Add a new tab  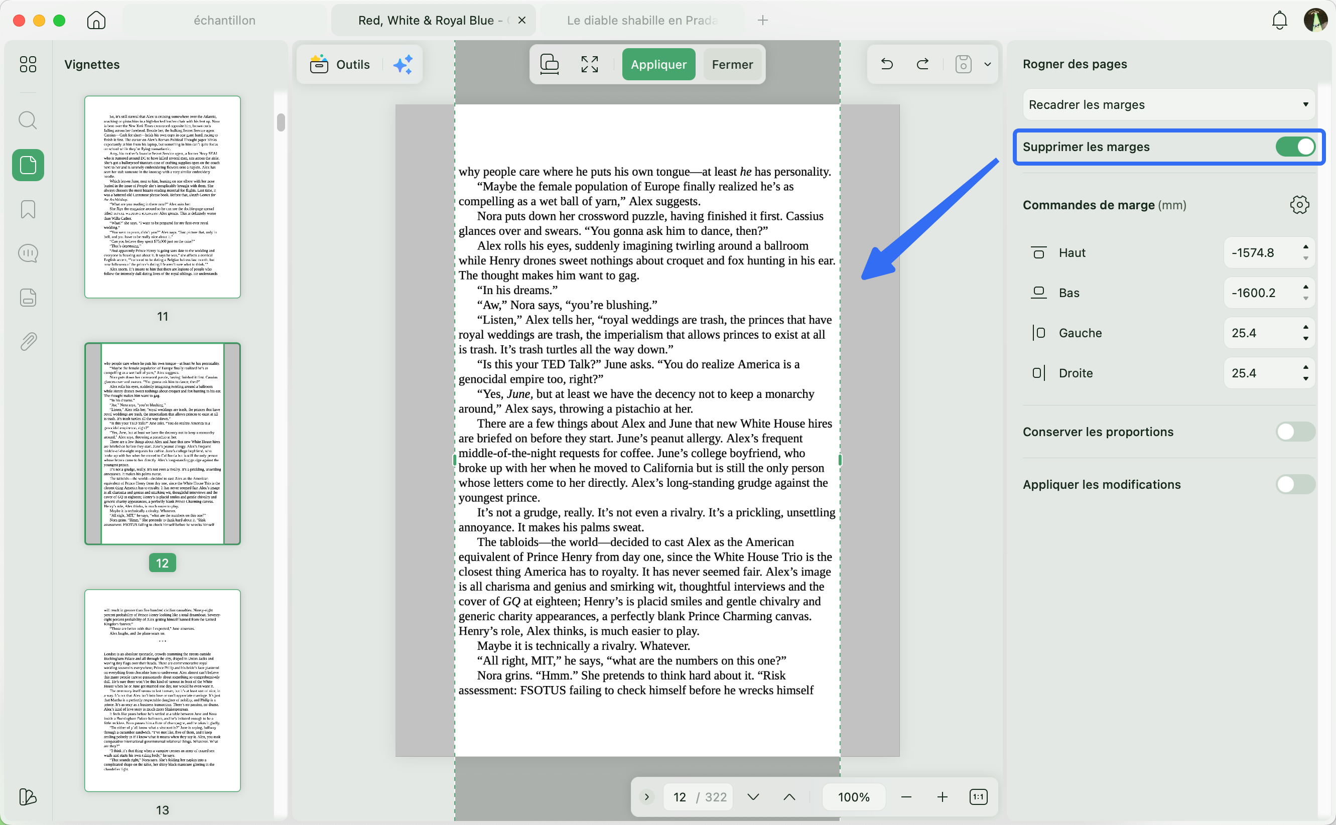[x=763, y=20]
